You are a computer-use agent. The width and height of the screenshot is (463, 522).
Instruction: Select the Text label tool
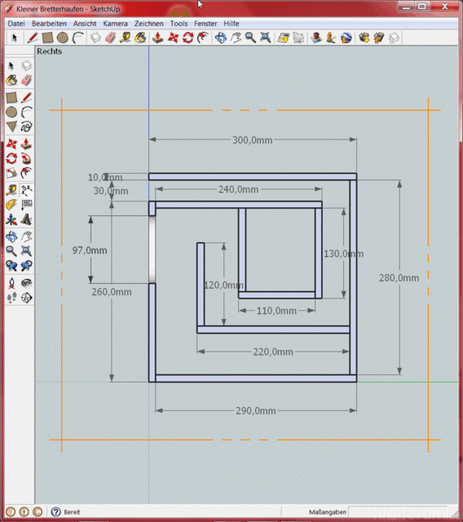(26, 205)
